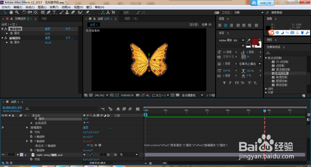
Task: Select 滑块控制 in effects presets list
Action: pyautogui.click(x=282, y=73)
